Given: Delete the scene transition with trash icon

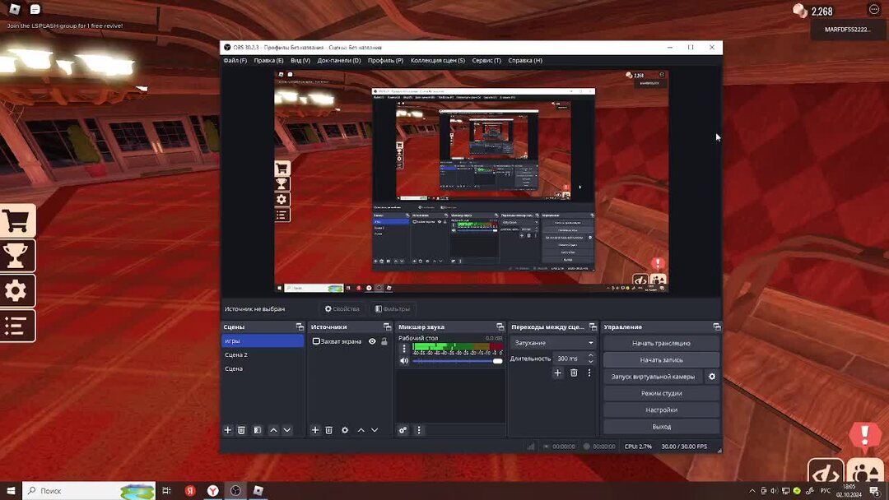Looking at the screenshot, I should tap(574, 373).
